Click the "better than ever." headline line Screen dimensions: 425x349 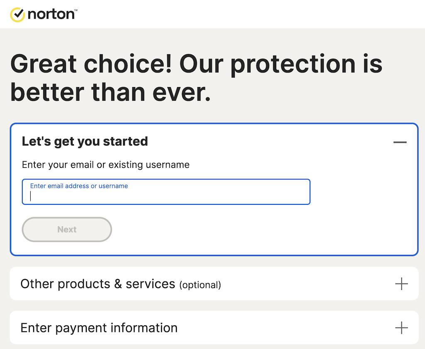coord(110,92)
